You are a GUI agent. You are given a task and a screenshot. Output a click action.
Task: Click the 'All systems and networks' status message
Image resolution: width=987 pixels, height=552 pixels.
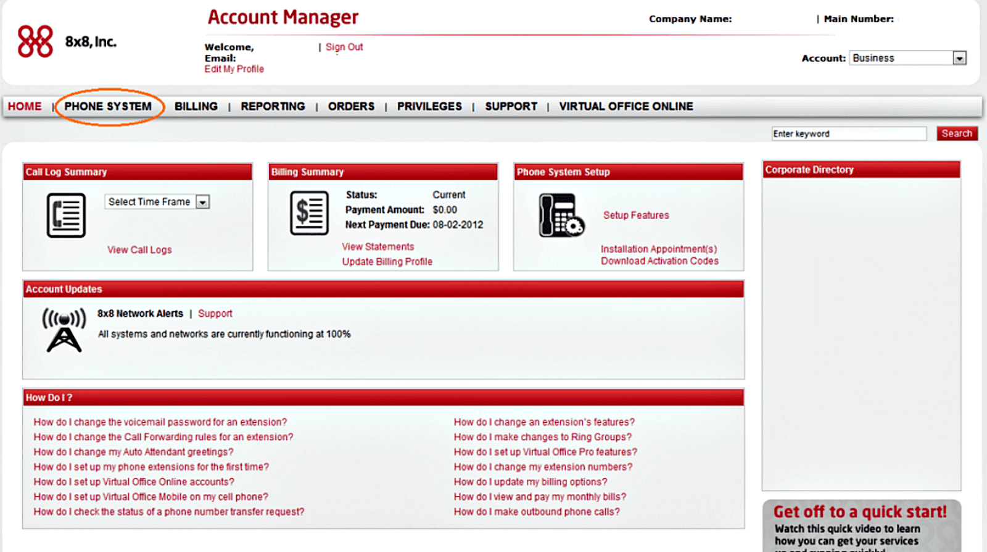click(x=225, y=334)
